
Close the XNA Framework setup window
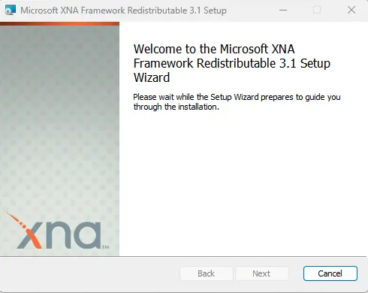pos(351,11)
